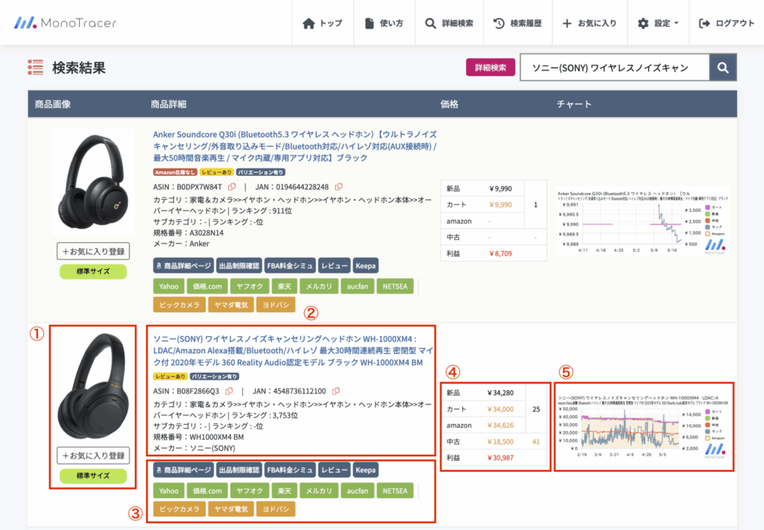764x530 pixels.
Task: Open 商品詳細ページ for Anker Soundcore Q30i
Action: point(184,265)
